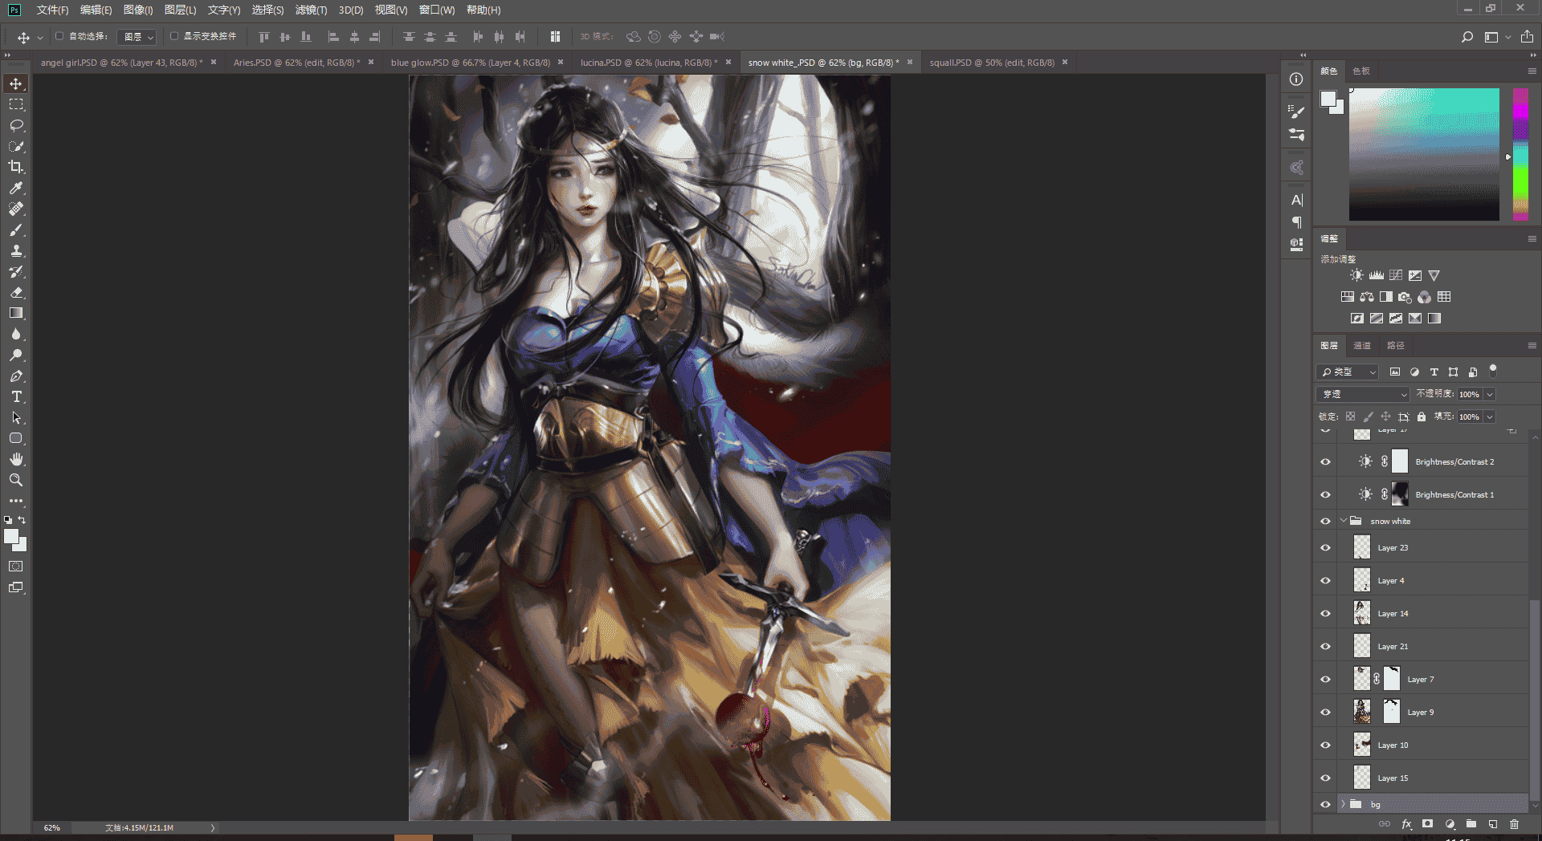
Task: Select the Horizontal Type tool
Action: tap(16, 396)
